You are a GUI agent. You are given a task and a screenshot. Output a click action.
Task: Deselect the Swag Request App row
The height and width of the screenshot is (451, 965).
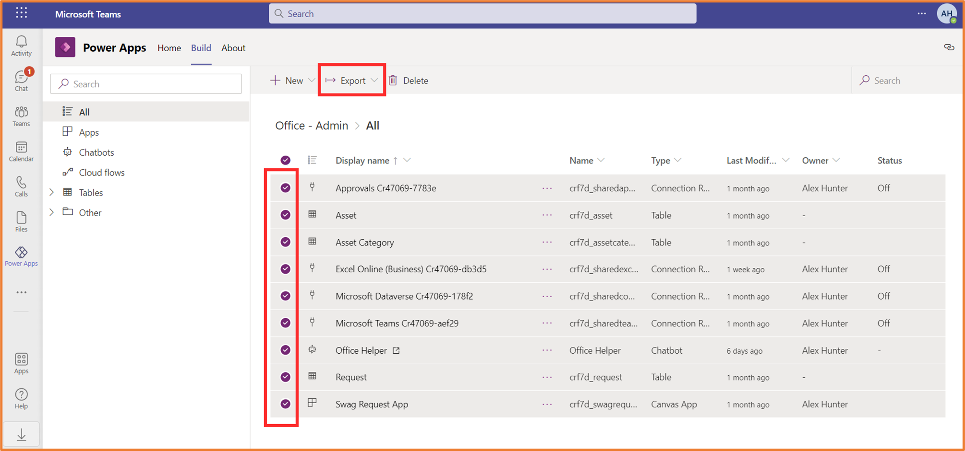click(x=285, y=404)
